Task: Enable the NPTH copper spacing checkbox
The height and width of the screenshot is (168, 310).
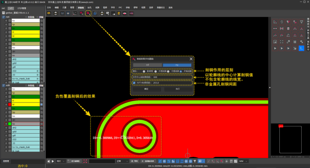Action: [134, 83]
